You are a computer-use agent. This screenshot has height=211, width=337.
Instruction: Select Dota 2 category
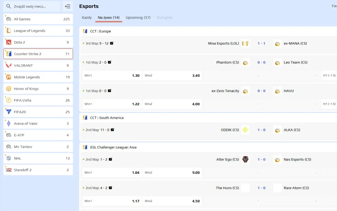[38, 42]
